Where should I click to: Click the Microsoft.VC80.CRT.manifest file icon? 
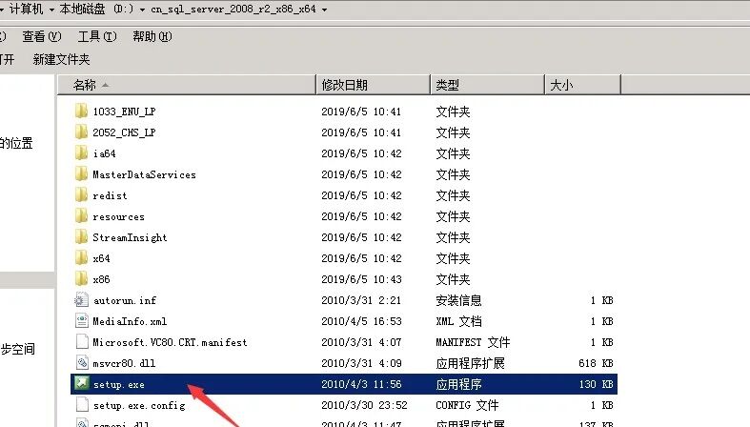(81, 342)
